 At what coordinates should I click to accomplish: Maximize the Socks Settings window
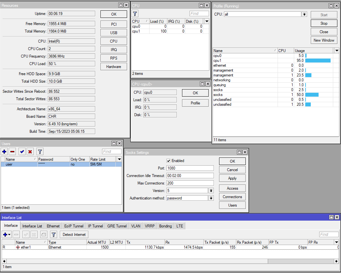[x=240, y=152]
